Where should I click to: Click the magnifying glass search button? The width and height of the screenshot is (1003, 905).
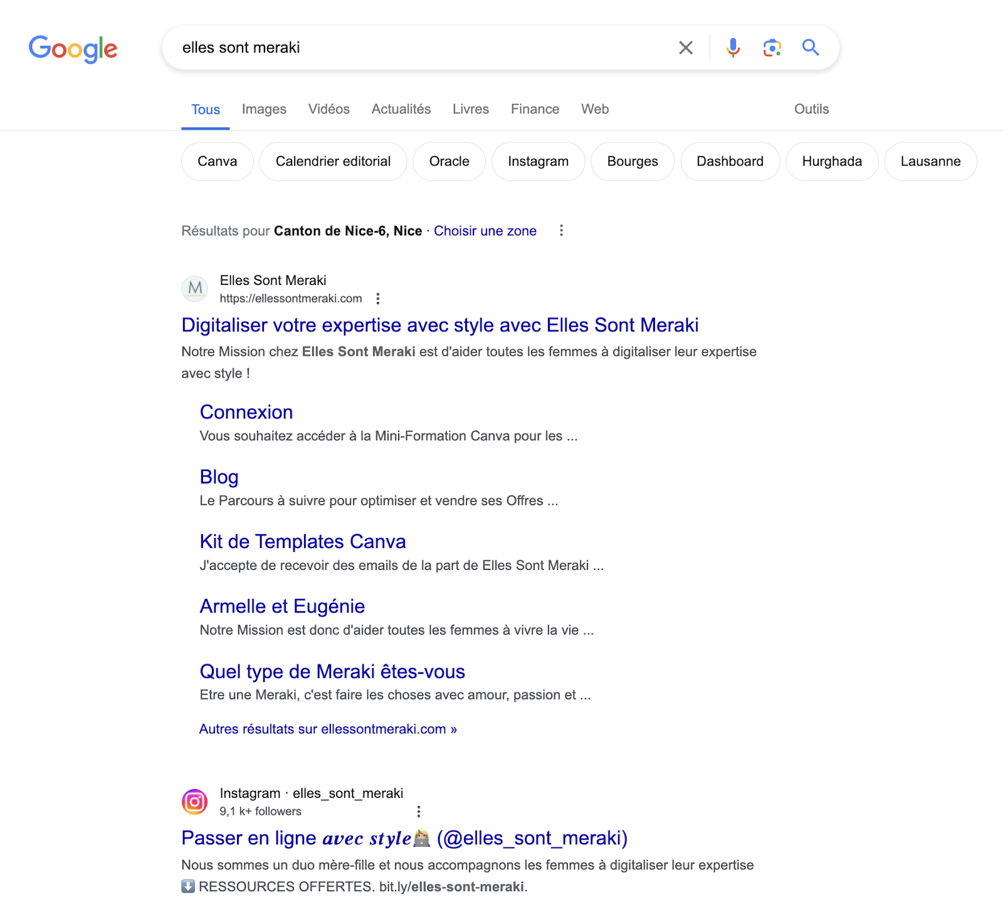(x=811, y=48)
